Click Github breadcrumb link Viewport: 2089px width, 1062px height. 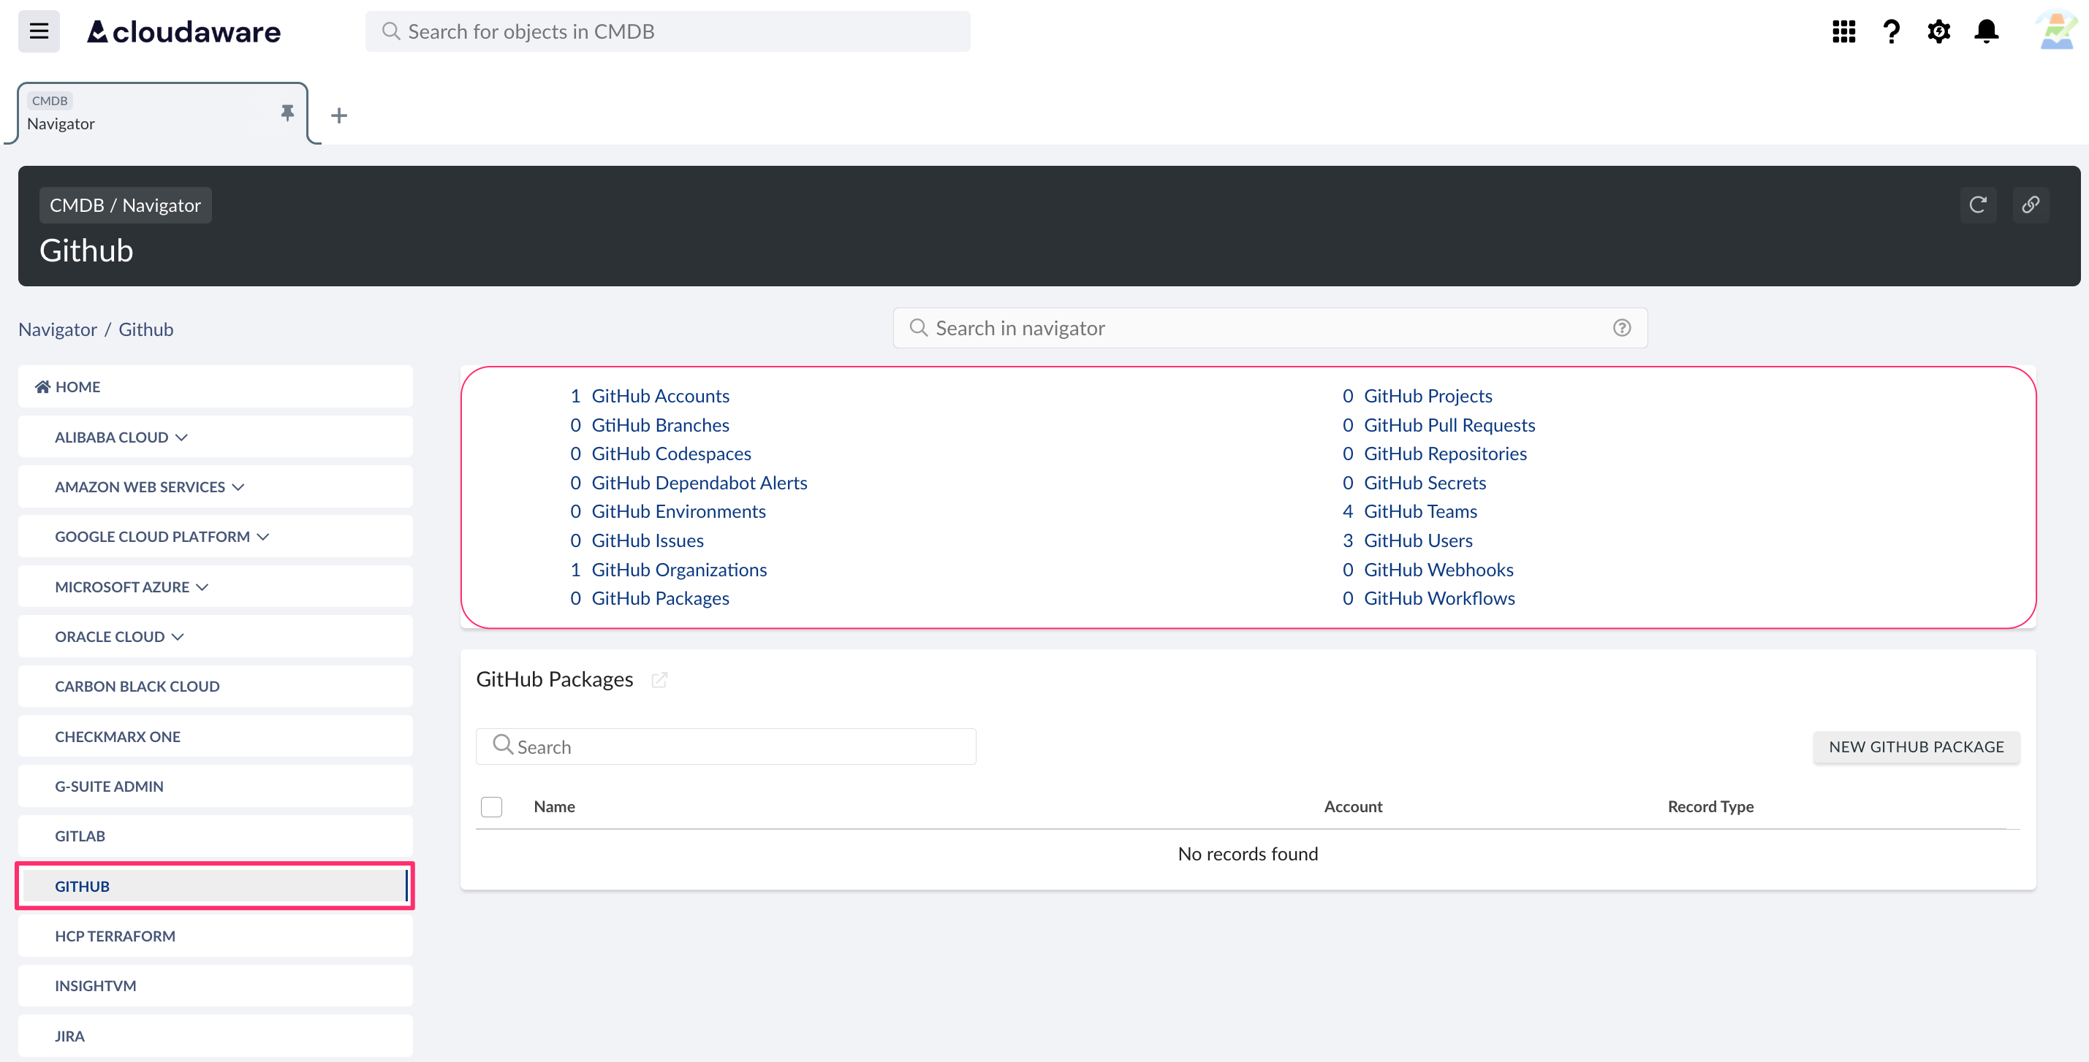(x=146, y=329)
